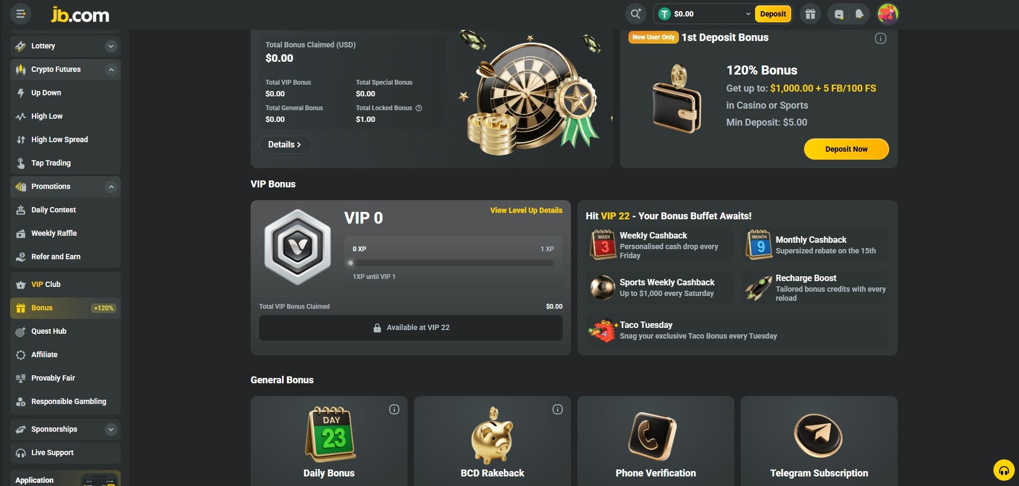The width and height of the screenshot is (1019, 486).
Task: Open the headset support floating button
Action: pos(1004,470)
